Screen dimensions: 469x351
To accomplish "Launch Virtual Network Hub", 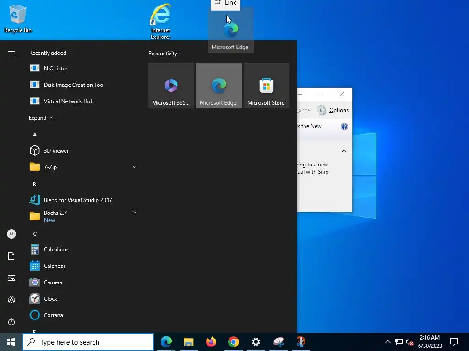I will (x=83, y=101).
